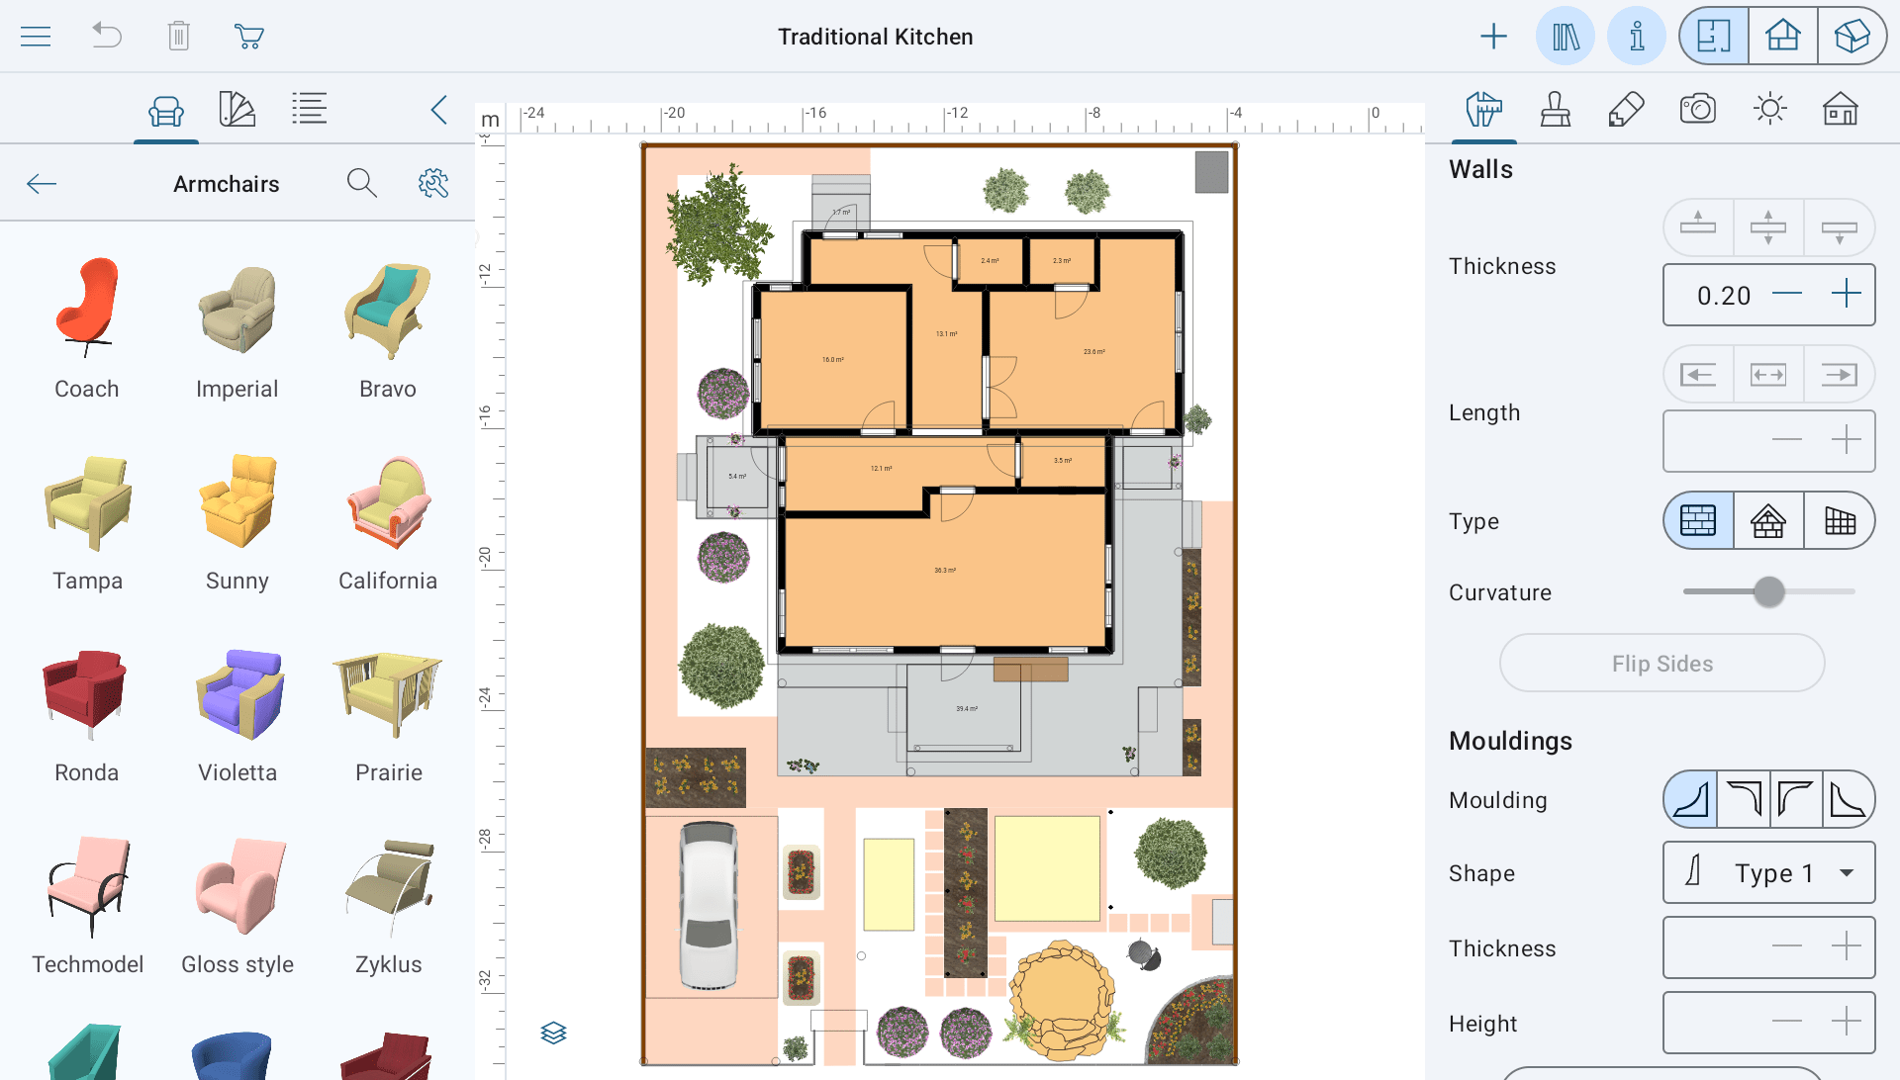Switch to 2D floor plan view

point(1714,37)
